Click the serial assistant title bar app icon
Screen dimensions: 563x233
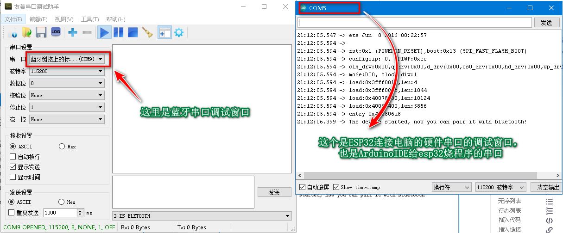(8, 6)
